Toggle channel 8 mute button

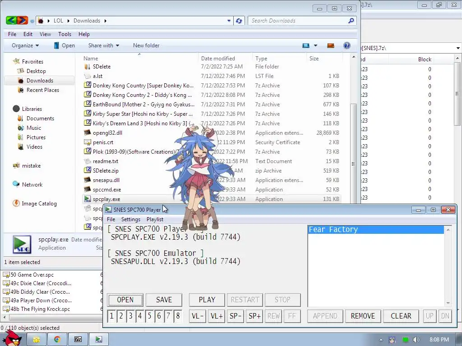[x=178, y=316]
